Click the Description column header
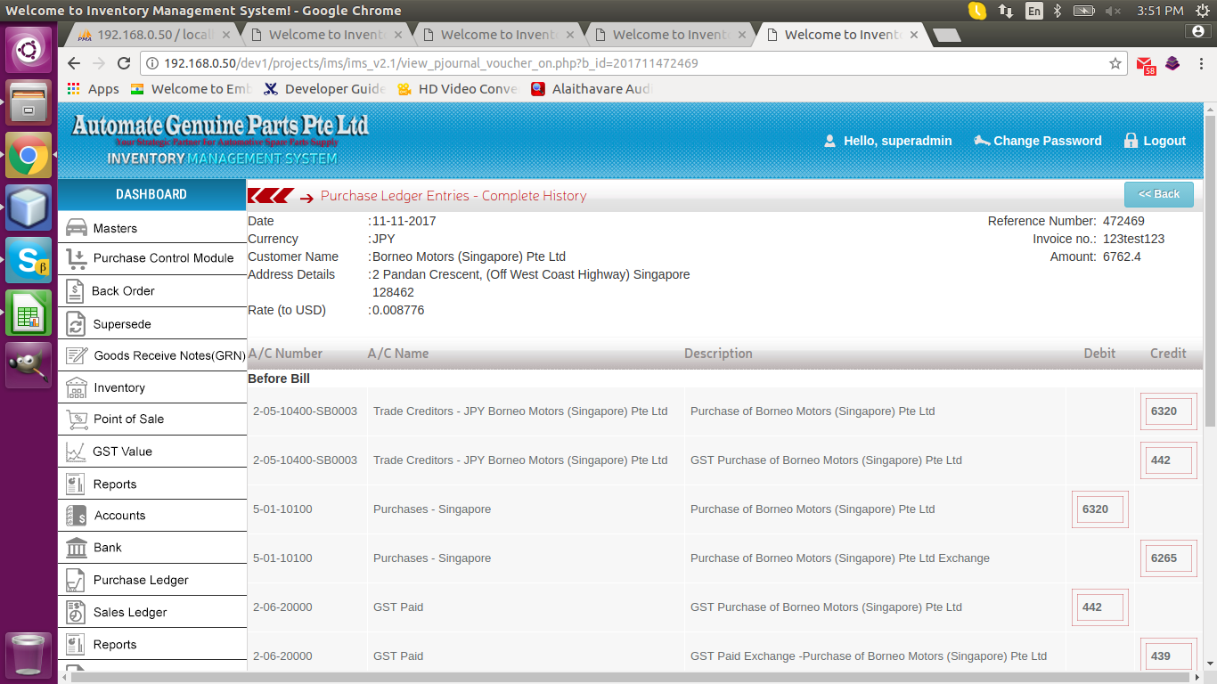 [718, 354]
